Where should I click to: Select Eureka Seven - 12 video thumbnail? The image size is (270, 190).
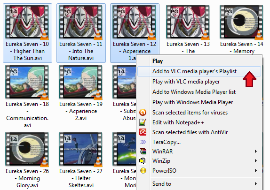point(135,22)
